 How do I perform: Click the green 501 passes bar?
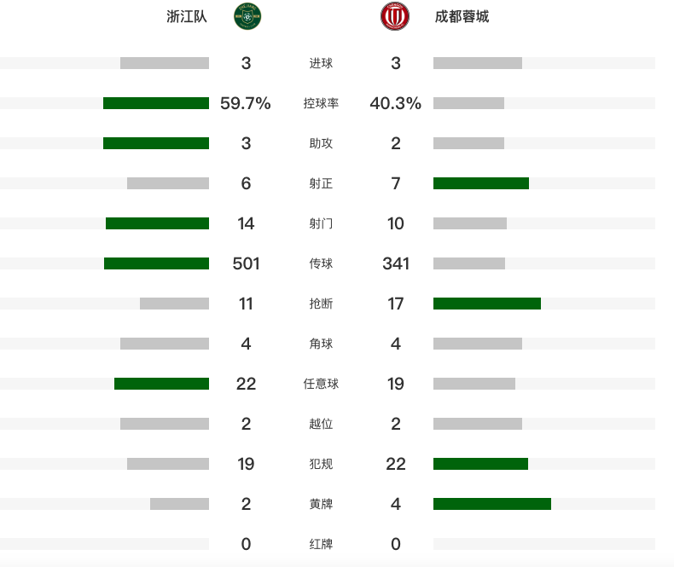pyautogui.click(x=156, y=263)
